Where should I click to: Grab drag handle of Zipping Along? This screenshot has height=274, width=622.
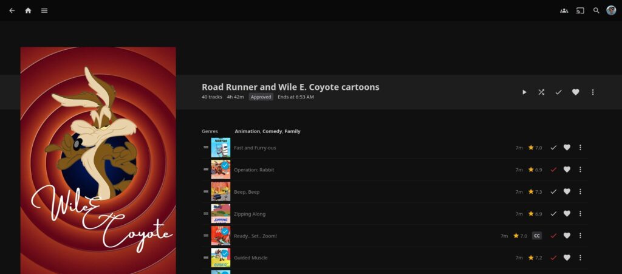click(206, 214)
